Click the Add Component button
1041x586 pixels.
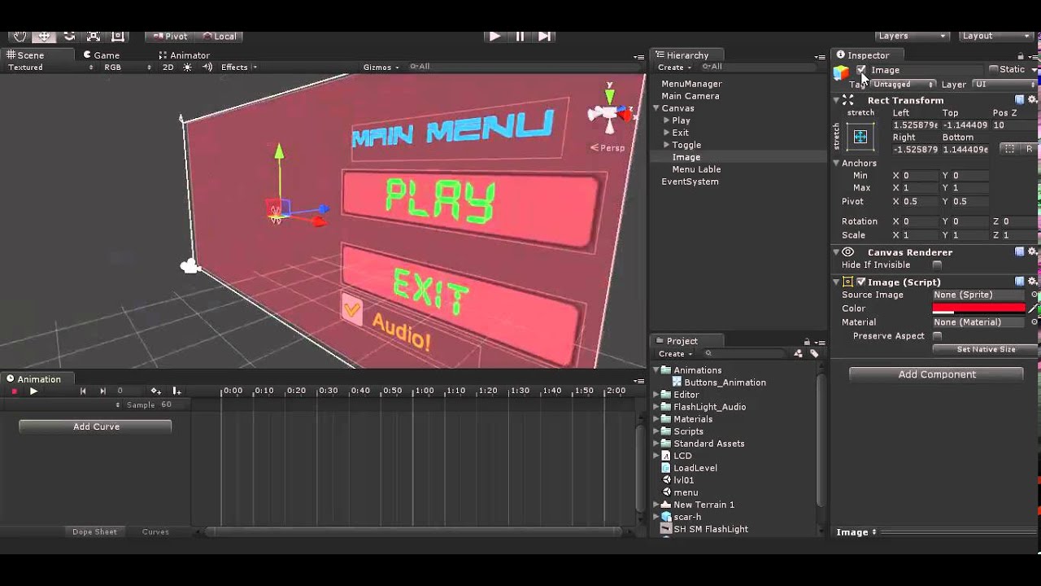(x=936, y=374)
